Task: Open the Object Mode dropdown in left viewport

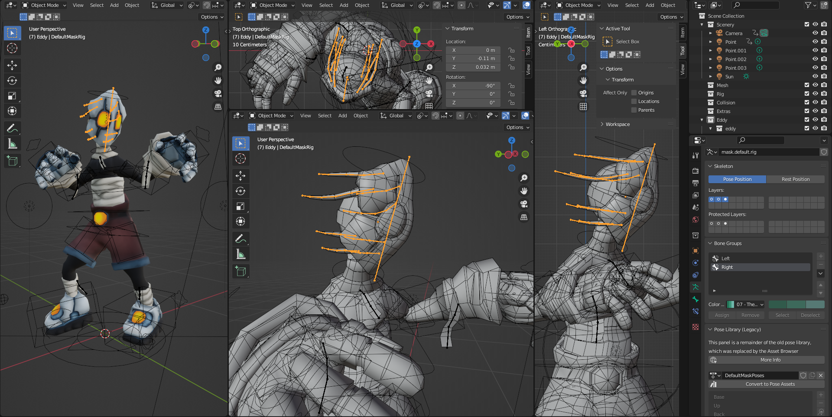Action: pos(44,5)
